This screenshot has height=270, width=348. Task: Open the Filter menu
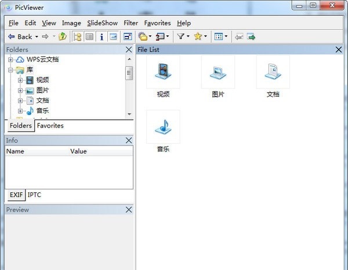pos(130,23)
